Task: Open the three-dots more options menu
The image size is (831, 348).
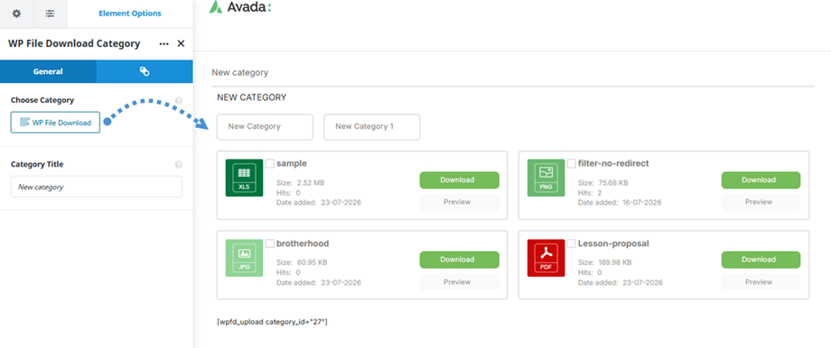Action: (x=164, y=44)
